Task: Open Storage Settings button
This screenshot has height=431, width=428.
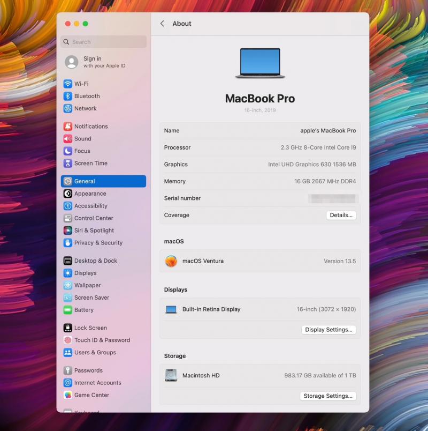Action: tap(328, 396)
